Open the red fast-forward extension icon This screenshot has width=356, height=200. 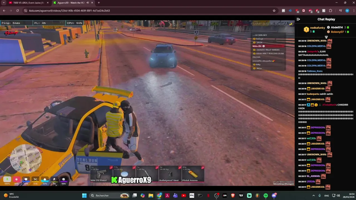(x=303, y=11)
